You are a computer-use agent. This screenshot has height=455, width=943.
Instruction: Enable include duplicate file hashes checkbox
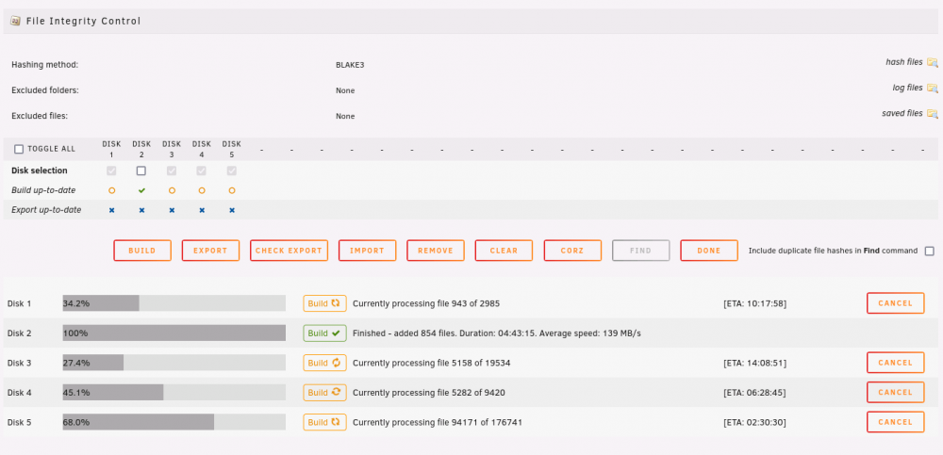(x=929, y=252)
